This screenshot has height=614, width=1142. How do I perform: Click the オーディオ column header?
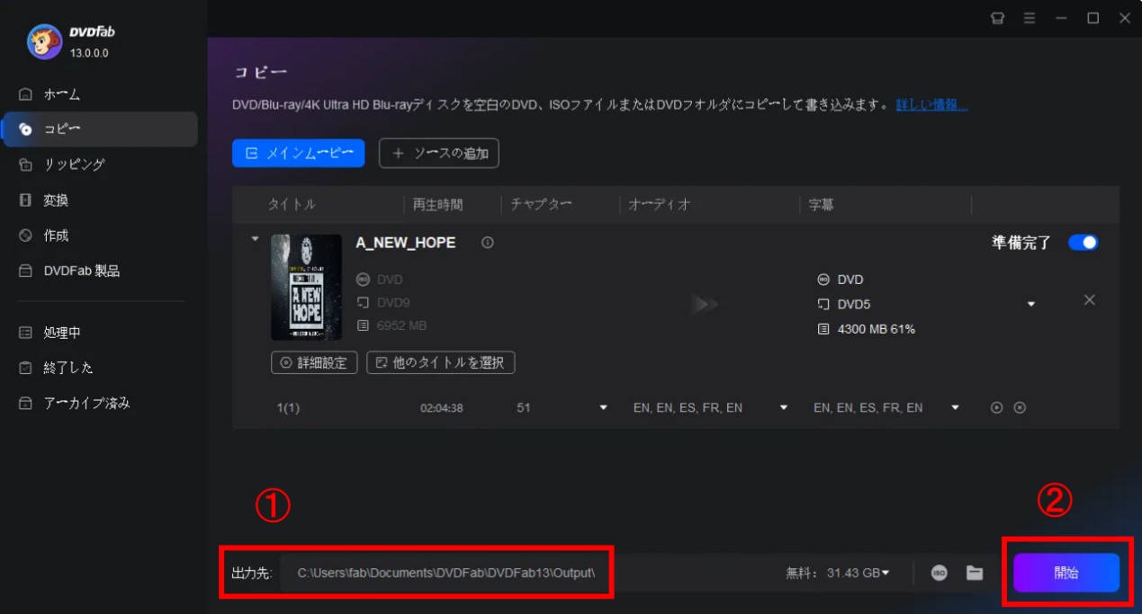coord(659,205)
